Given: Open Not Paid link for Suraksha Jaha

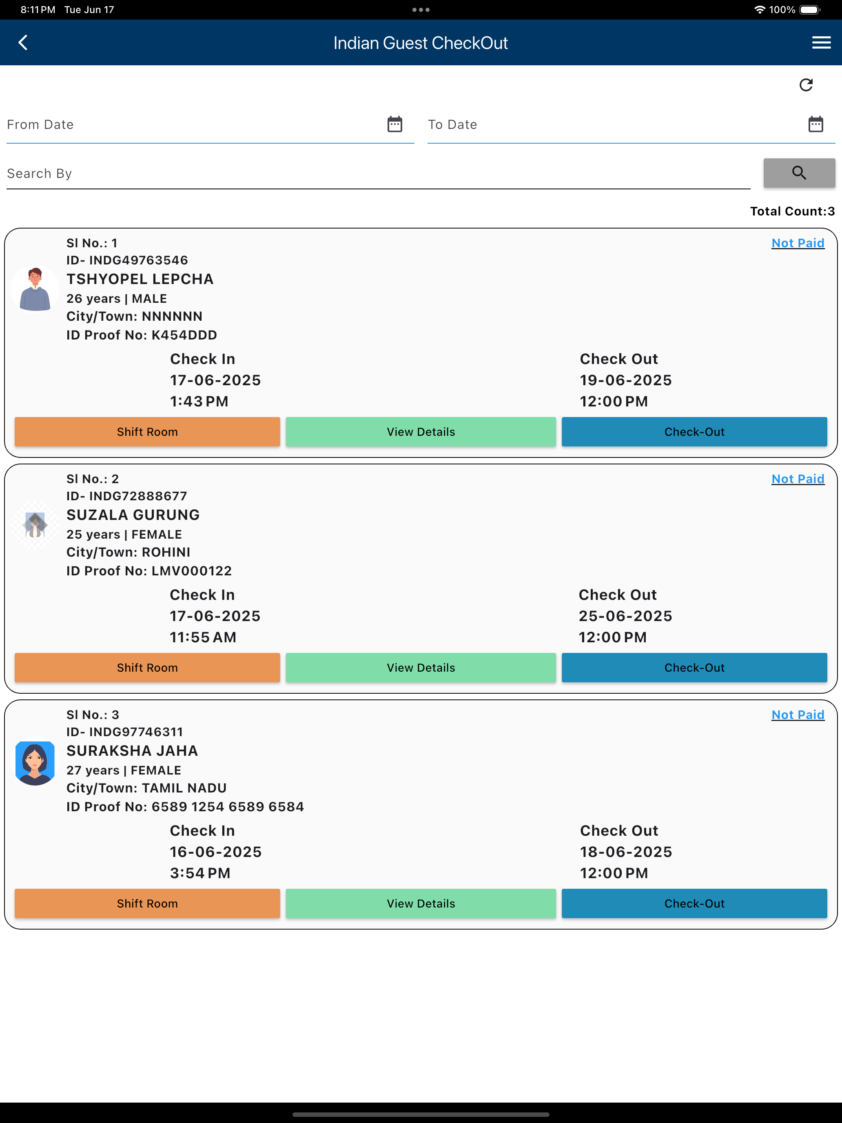Looking at the screenshot, I should click(798, 715).
